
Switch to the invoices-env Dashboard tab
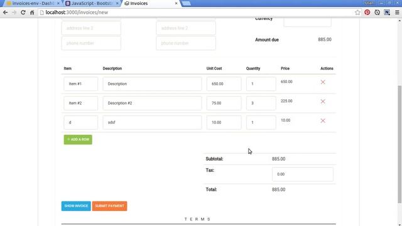(32, 3)
